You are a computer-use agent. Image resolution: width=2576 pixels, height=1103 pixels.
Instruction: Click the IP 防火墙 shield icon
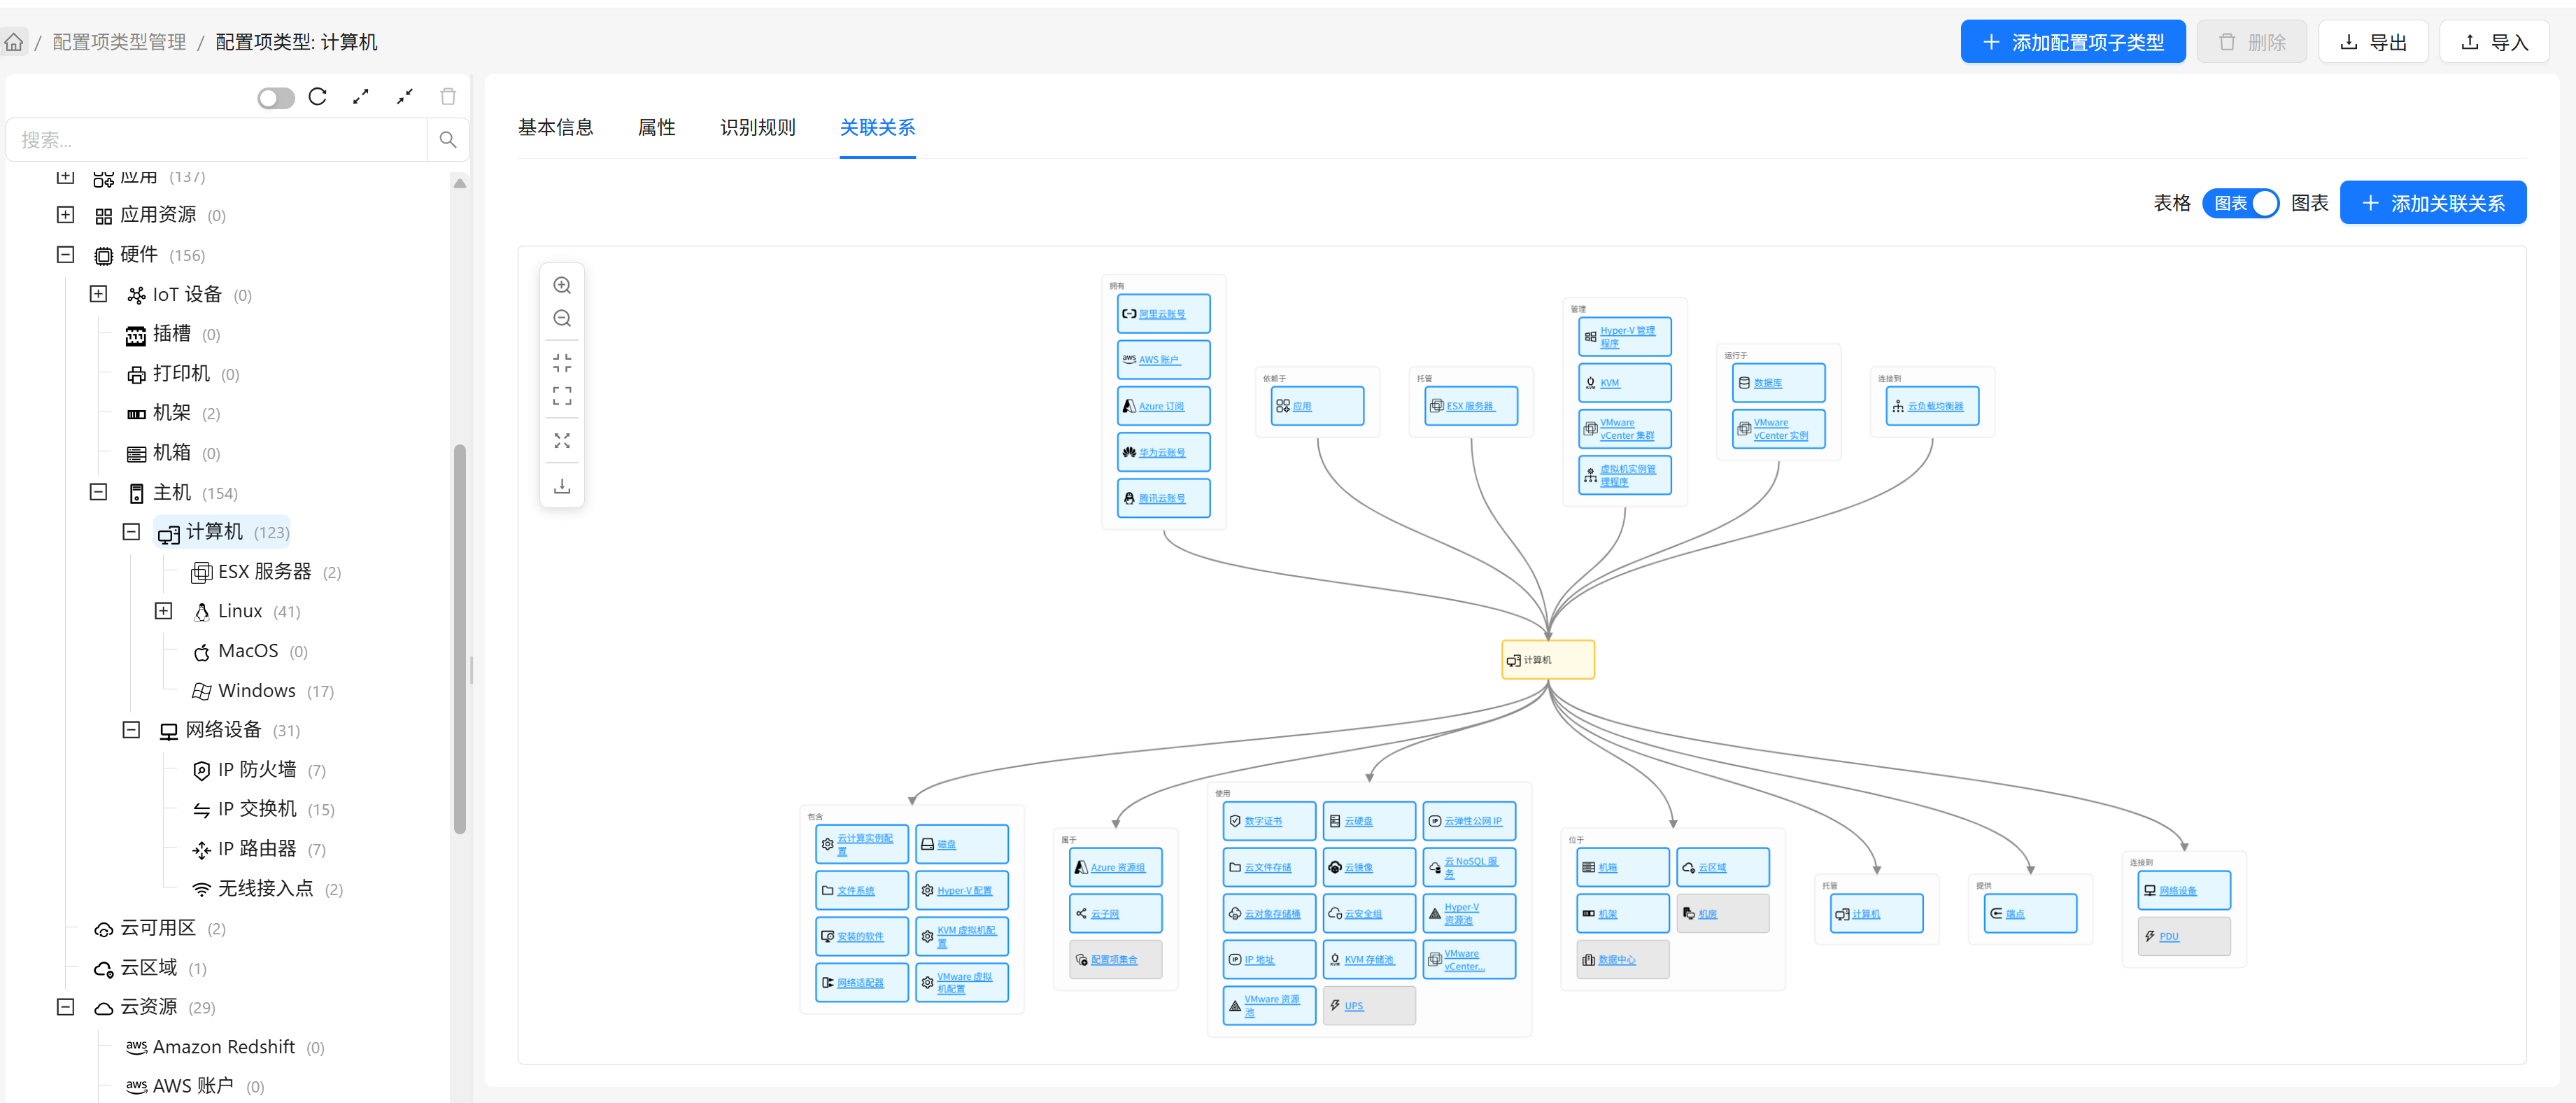[x=201, y=771]
